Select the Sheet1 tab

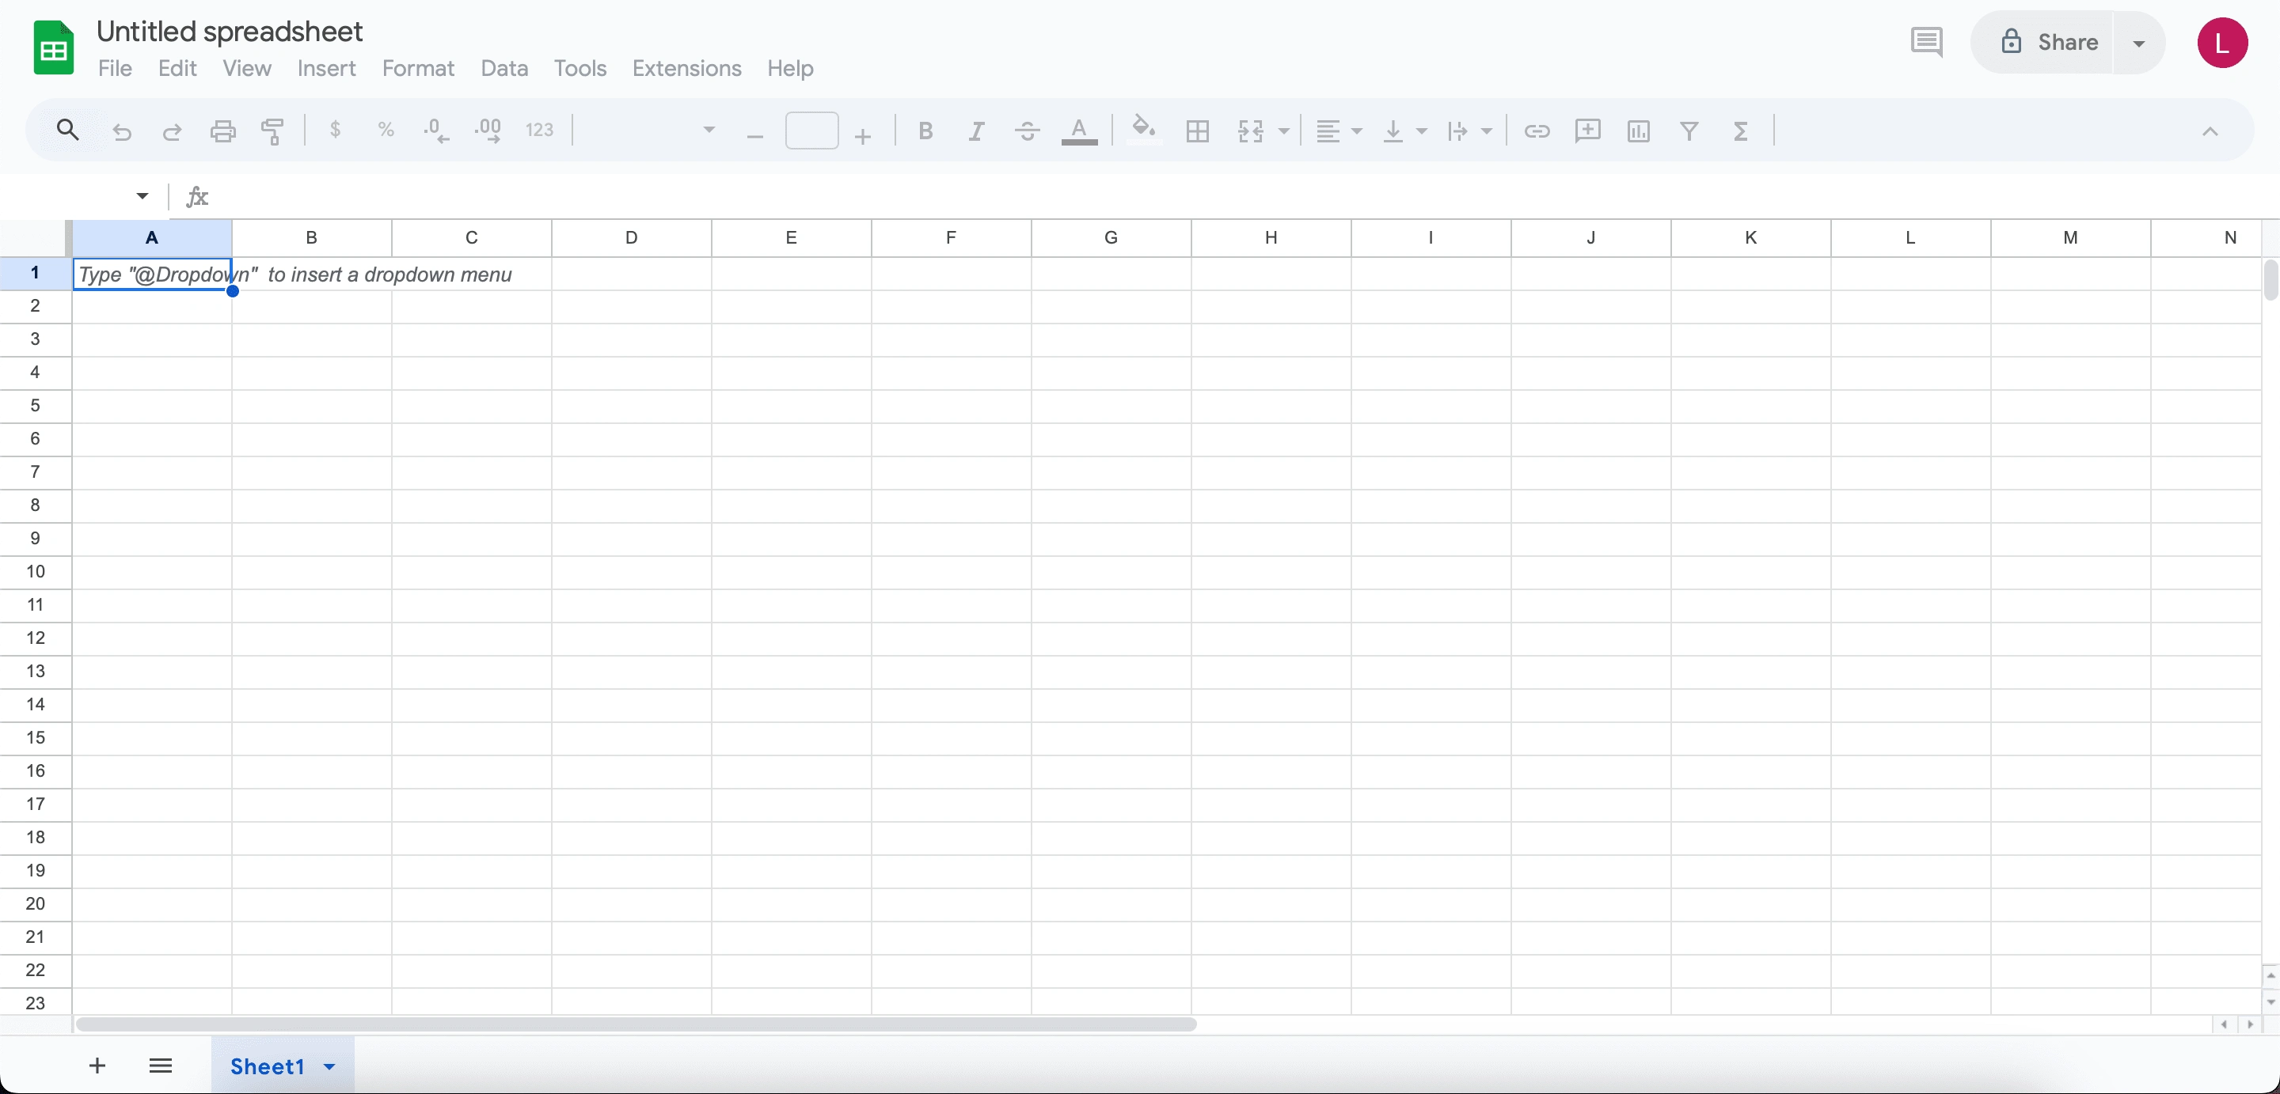pos(268,1066)
